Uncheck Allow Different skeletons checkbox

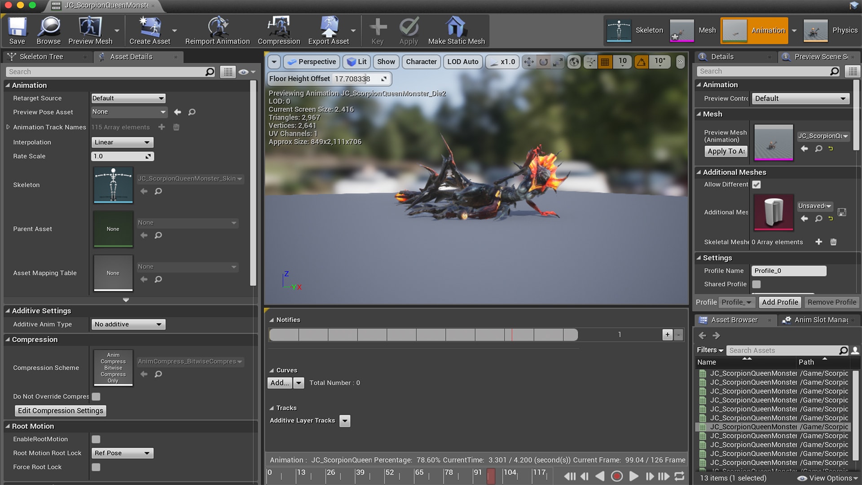tap(756, 185)
